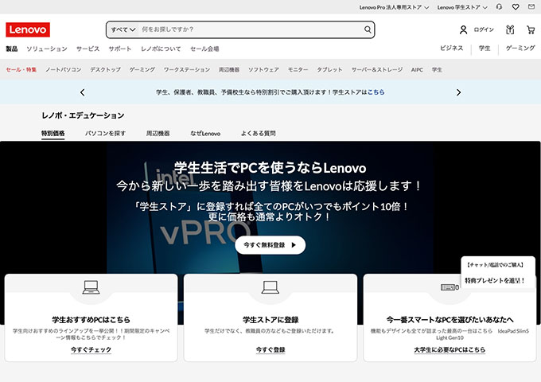Open the チャット/電話でのご購入 popup
541x382 pixels.
click(x=498, y=273)
